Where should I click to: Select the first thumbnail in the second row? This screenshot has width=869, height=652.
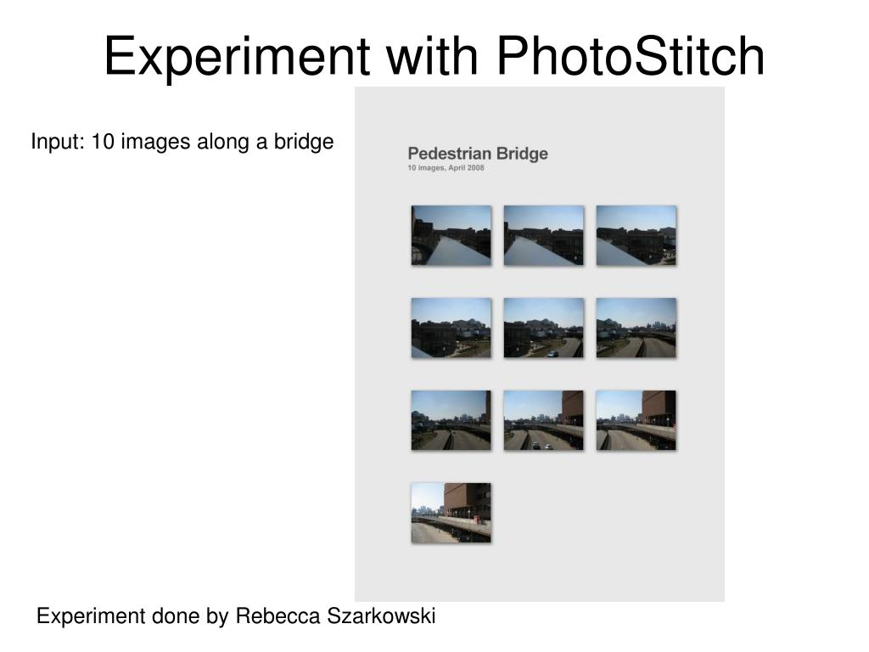(451, 328)
